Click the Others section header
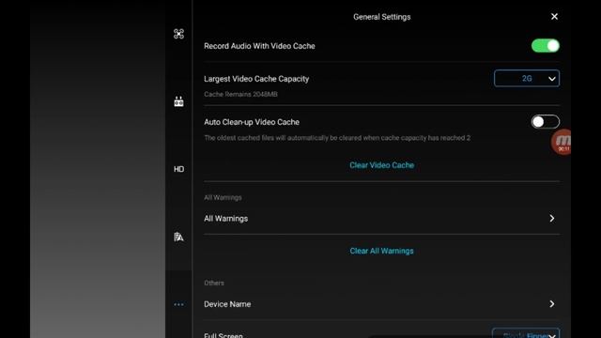The image size is (601, 338). [214, 283]
